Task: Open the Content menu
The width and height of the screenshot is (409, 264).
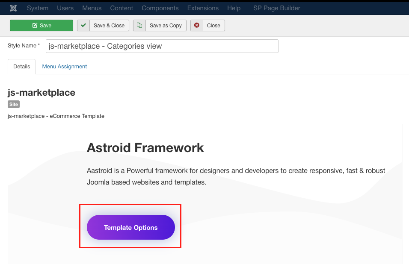Action: pyautogui.click(x=122, y=8)
